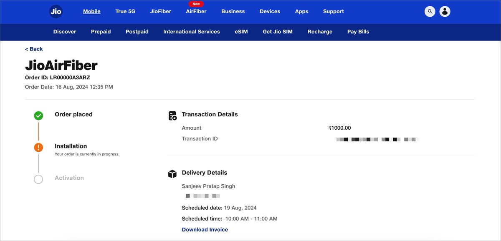The height and width of the screenshot is (241, 501).
Task: Click the Installation step label
Action: pyautogui.click(x=71, y=146)
